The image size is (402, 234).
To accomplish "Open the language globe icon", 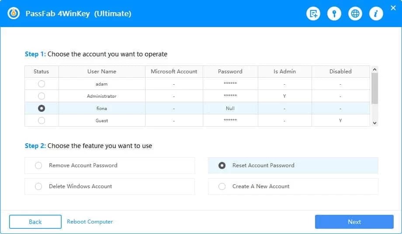I will click(355, 13).
